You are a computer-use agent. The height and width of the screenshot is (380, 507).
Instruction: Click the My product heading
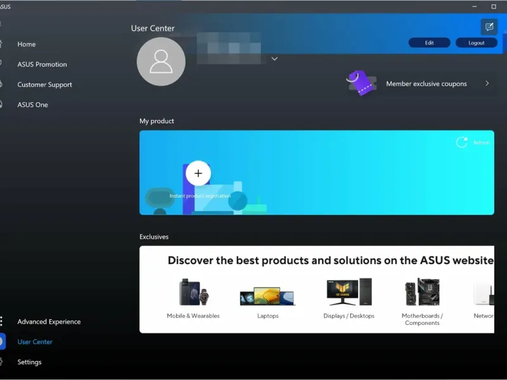(157, 121)
